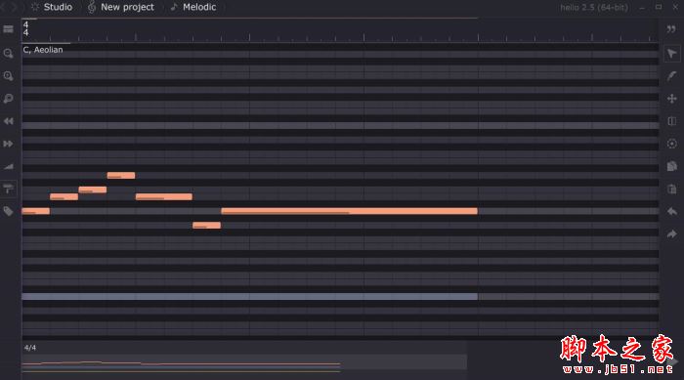Viewport: 684px width, 380px height.
Task: Select the cursor selection tool
Action: [672, 54]
